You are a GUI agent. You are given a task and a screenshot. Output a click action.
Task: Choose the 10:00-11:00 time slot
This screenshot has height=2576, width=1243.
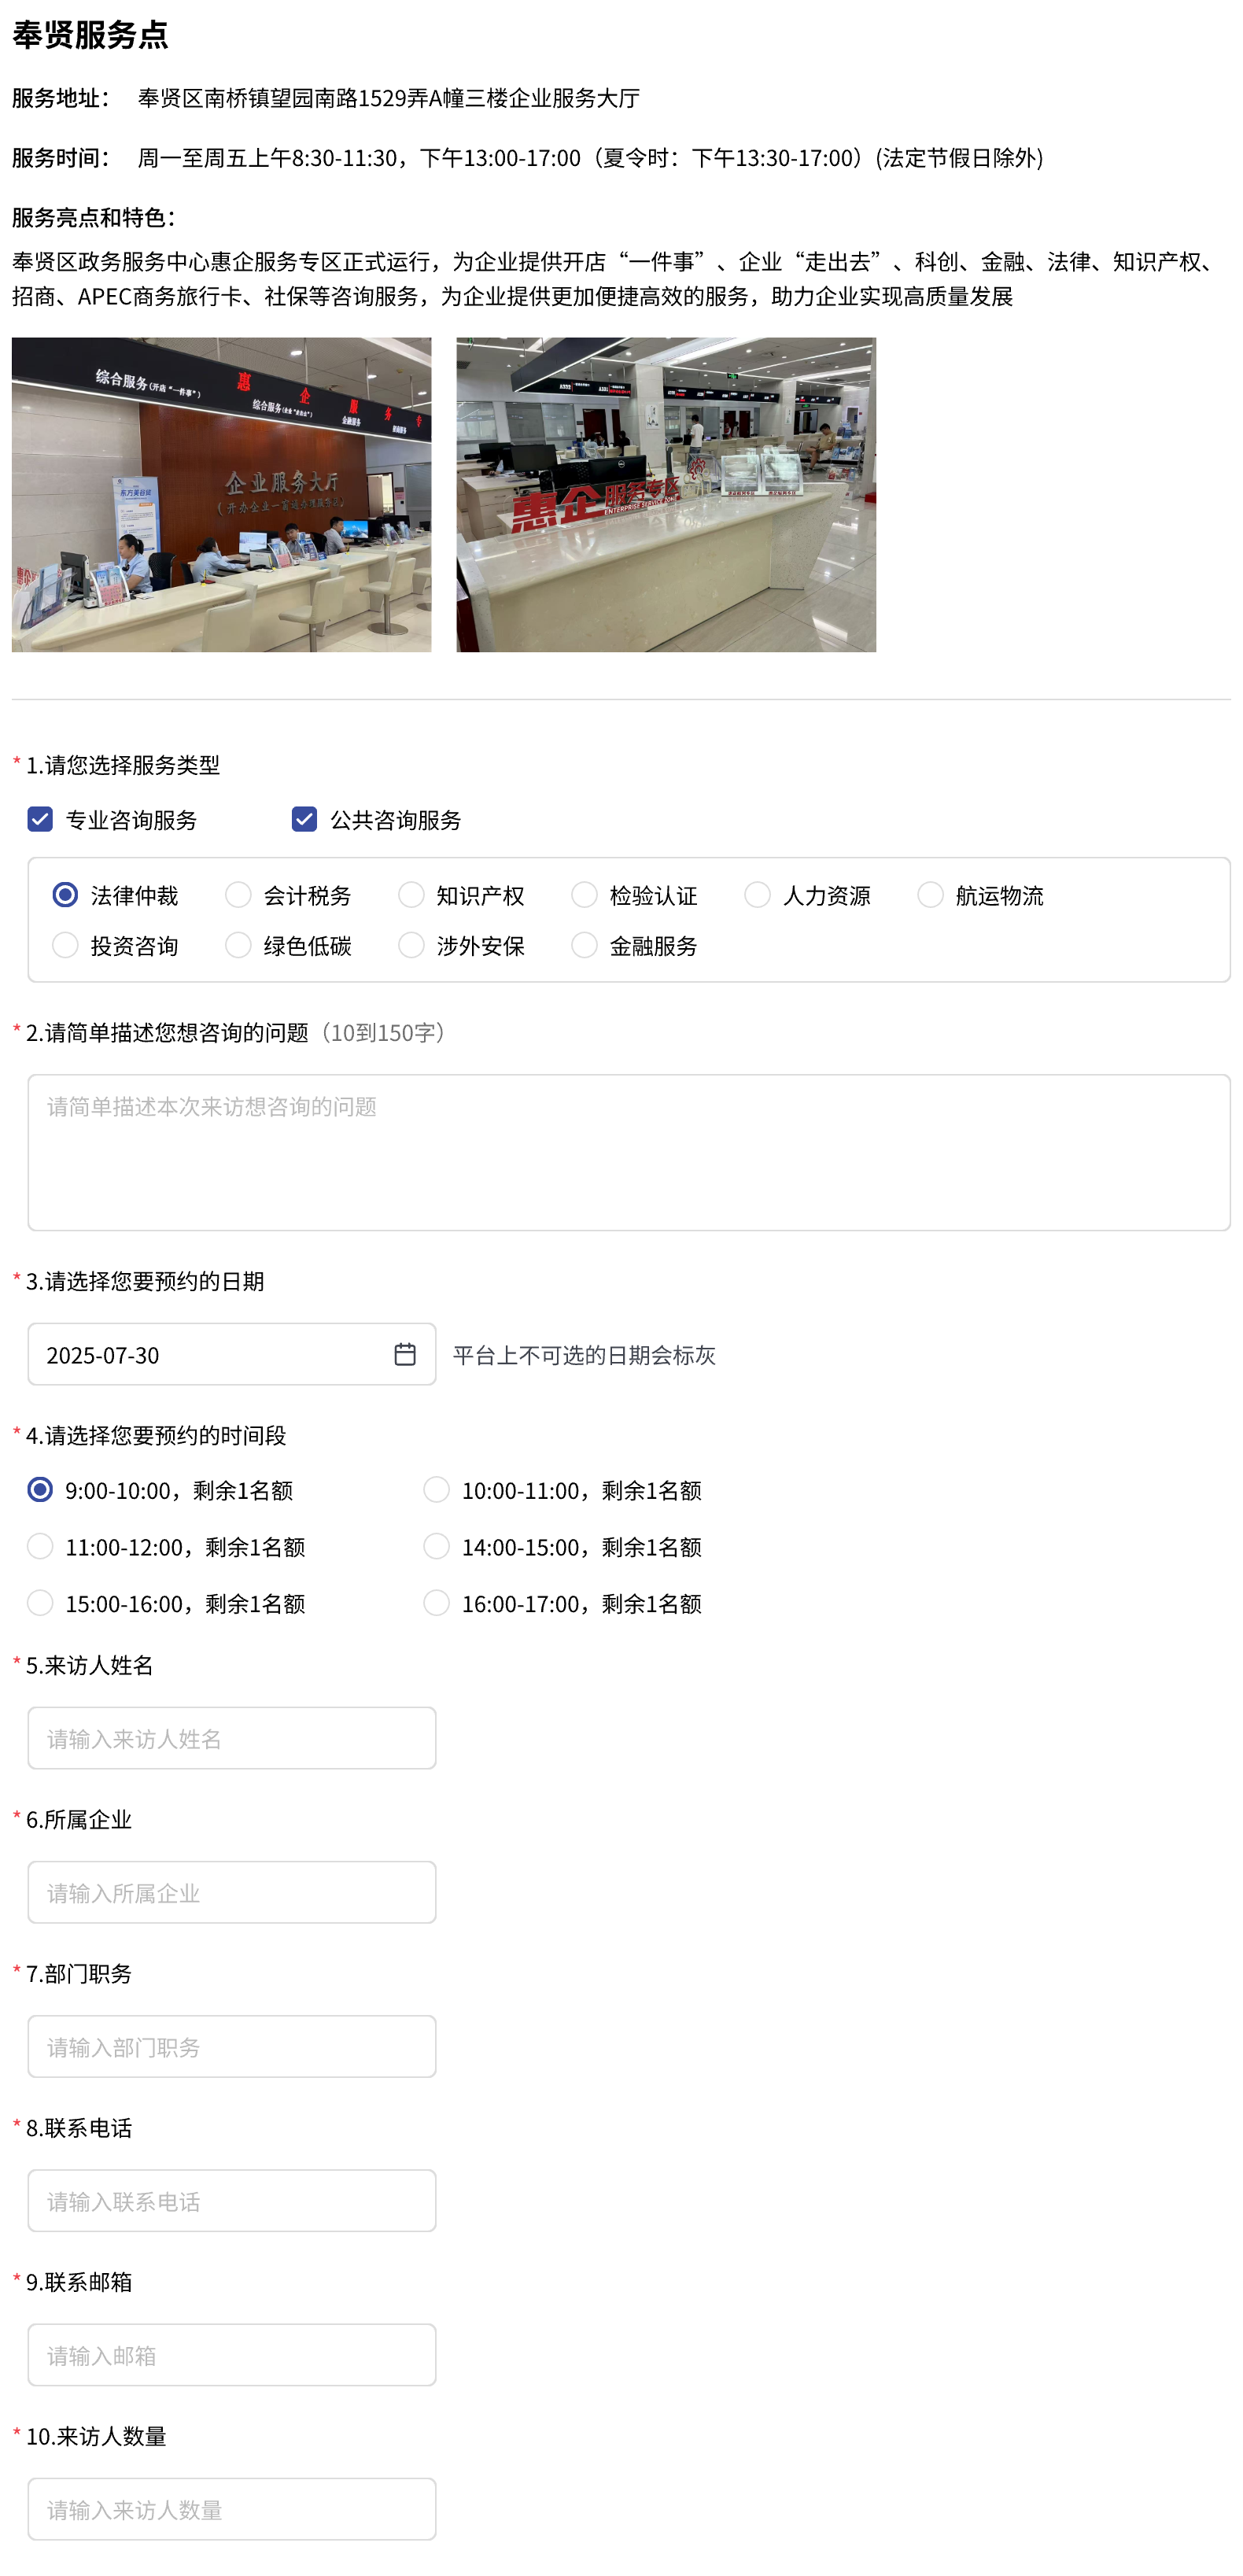436,1489
